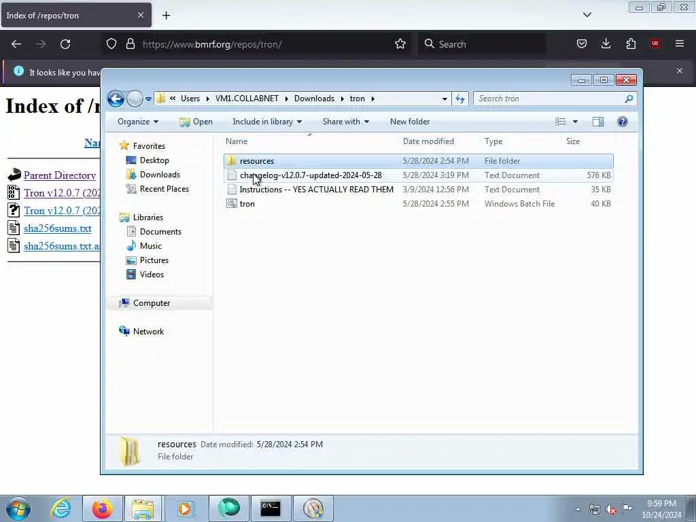Screen dimensions: 696x522
Task: Open Firefox Pocket save icon
Action: pyautogui.click(x=582, y=44)
